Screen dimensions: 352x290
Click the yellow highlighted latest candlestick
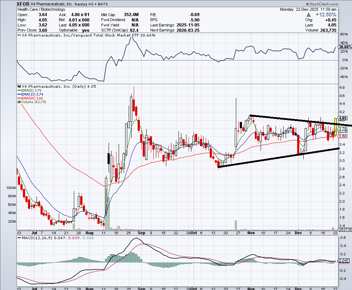336,127
